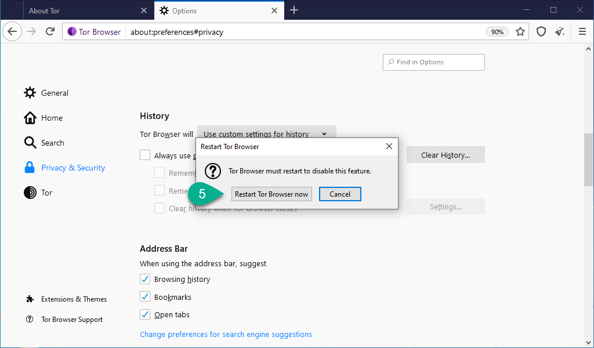Minimize the browser window

(x=527, y=10)
